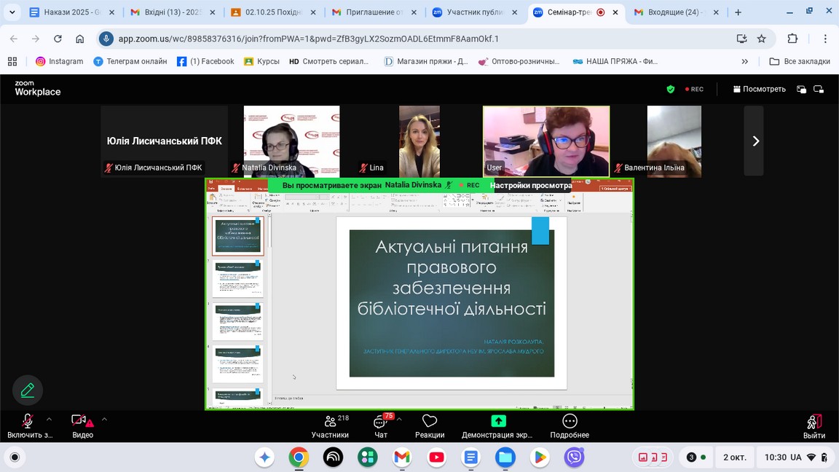Image resolution: width=839 pixels, height=472 pixels.
Task: Bookmark this page with star icon
Action: [762, 39]
